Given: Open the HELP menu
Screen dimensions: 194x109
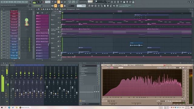Looking at the screenshot, I should 26,2.
